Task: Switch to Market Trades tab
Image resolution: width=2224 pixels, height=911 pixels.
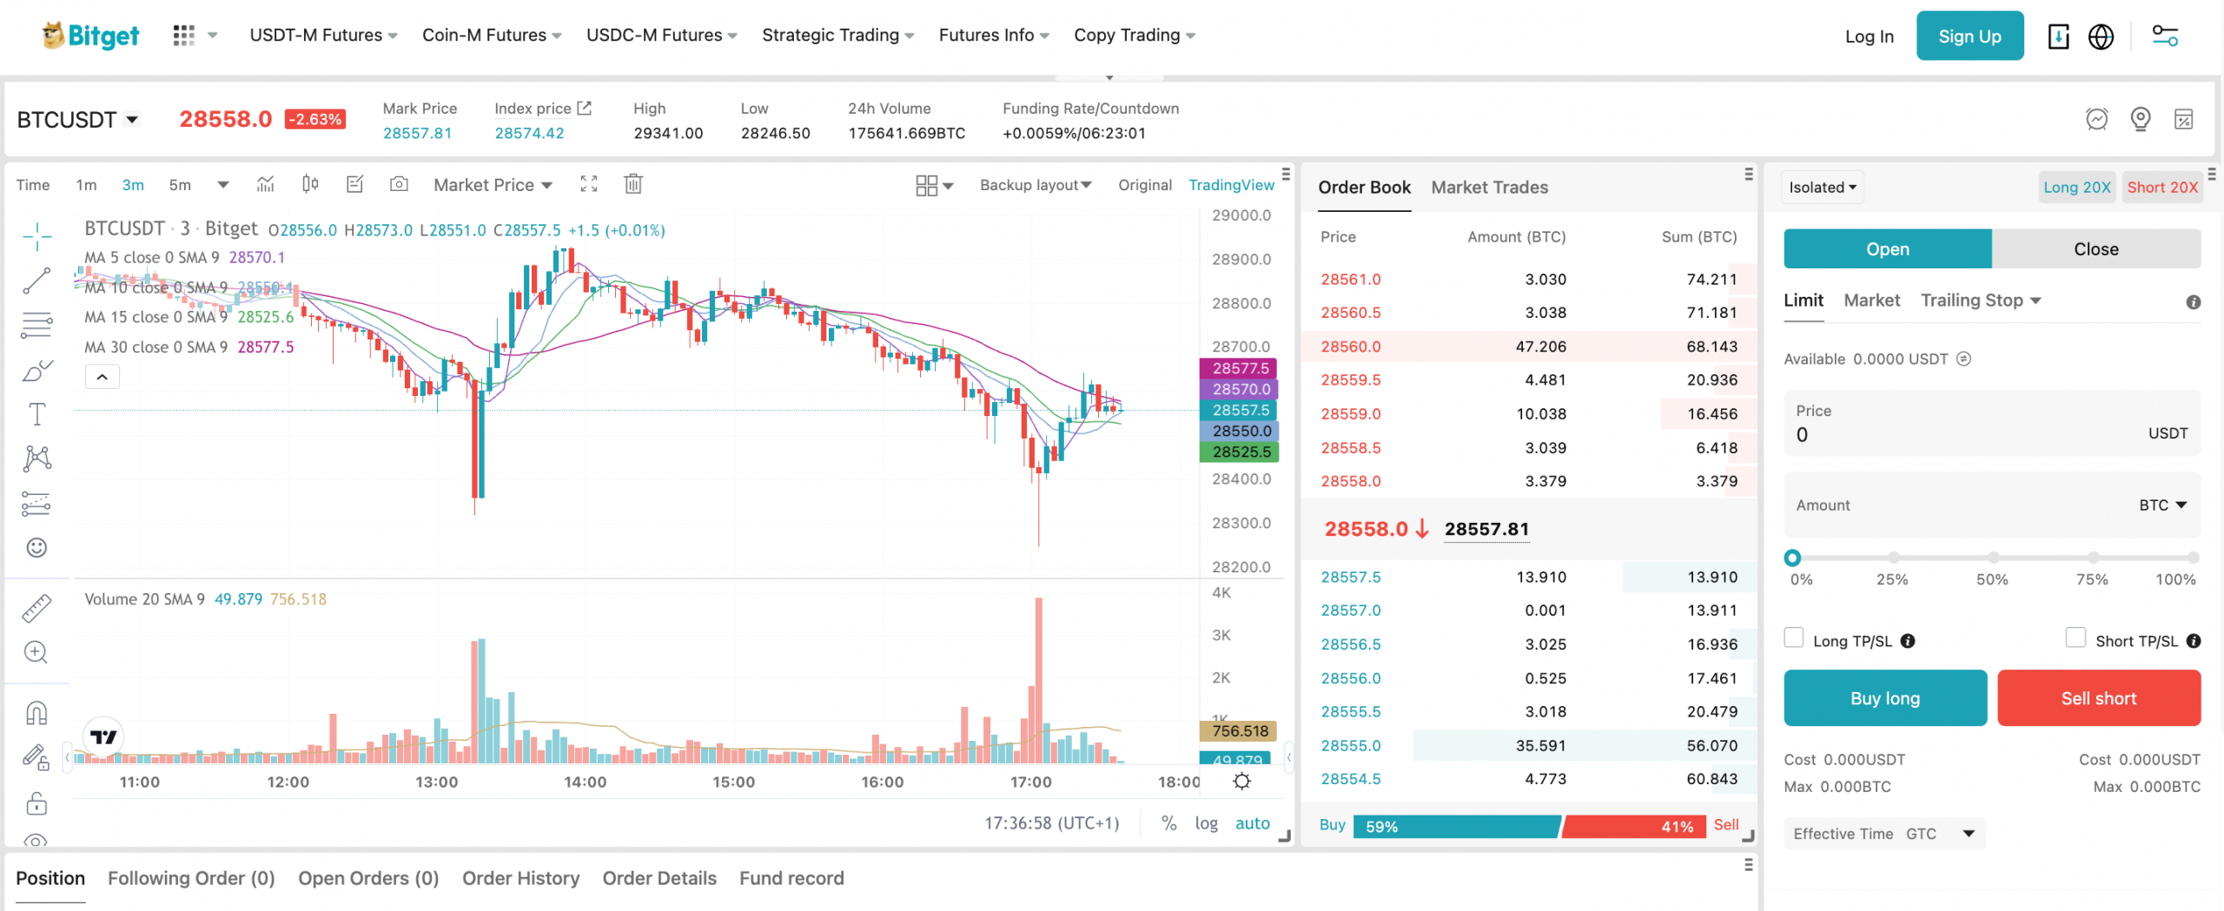Action: click(1489, 188)
